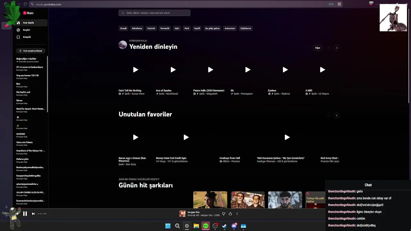
Task: Open the browser extensions icon in toolbar
Action: pyautogui.click(x=339, y=4)
